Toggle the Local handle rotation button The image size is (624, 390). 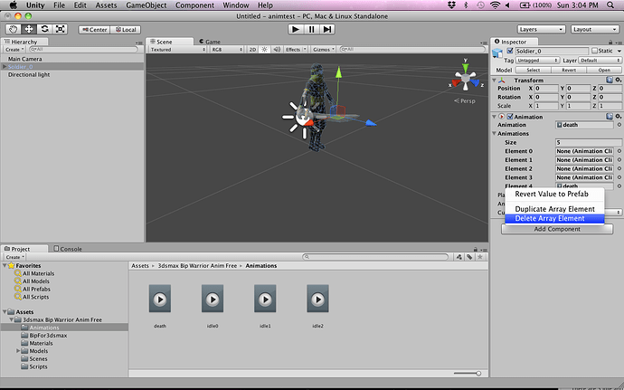126,30
